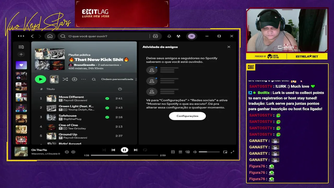The image size is (334, 188).
Task: Enter fullscreen player mode icon
Action: point(232,152)
